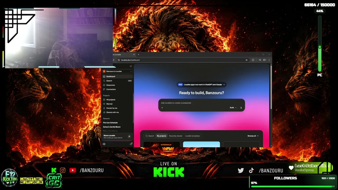The image size is (338, 190).
Task: Click the gift icon on Share Lovable
Action: (x=129, y=136)
